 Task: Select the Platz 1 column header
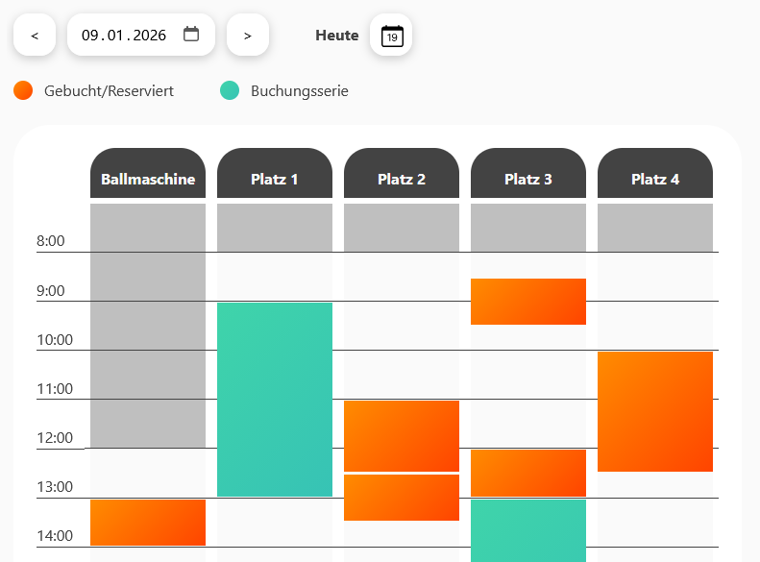275,178
